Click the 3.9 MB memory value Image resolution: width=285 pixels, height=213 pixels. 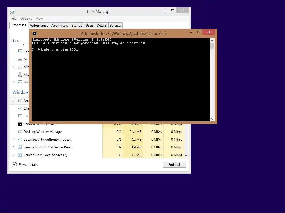point(136,147)
